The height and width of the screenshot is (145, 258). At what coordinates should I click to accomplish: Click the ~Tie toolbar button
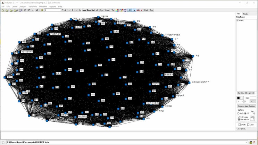(x=113, y=10)
